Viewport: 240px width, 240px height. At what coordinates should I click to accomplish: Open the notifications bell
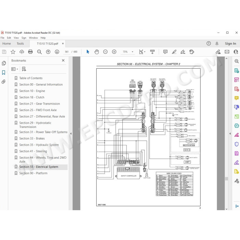[217, 44]
